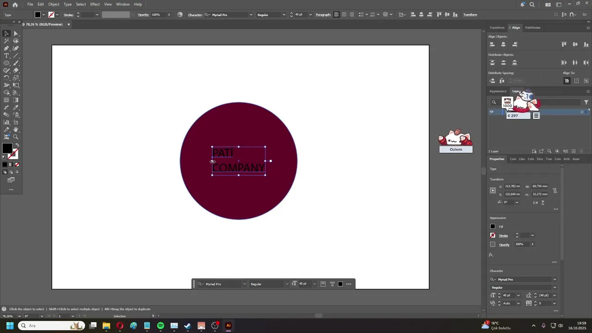Swap fill and stroke colors

click(17, 145)
